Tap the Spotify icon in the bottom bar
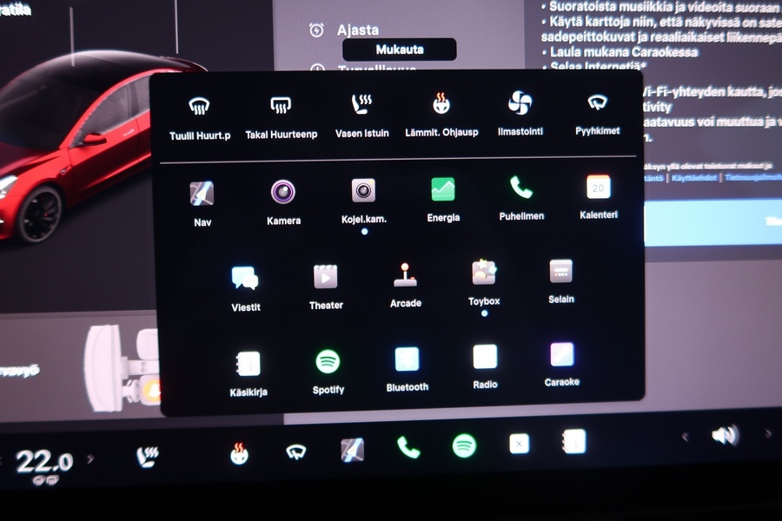Viewport: 782px width, 521px height. [464, 445]
